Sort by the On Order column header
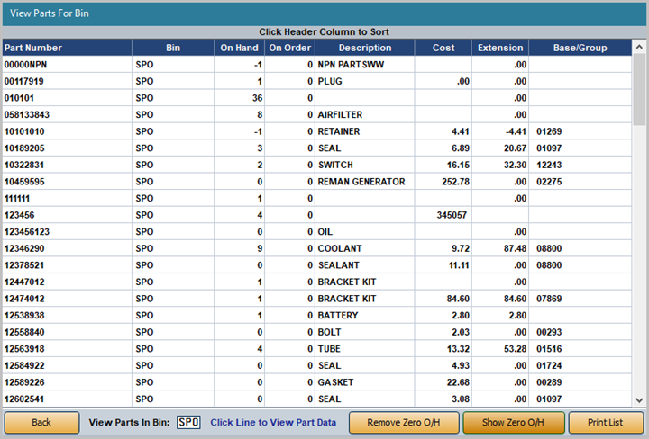 point(289,48)
